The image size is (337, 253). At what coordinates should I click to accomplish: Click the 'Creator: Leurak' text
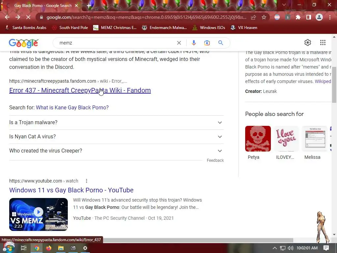pos(261,92)
